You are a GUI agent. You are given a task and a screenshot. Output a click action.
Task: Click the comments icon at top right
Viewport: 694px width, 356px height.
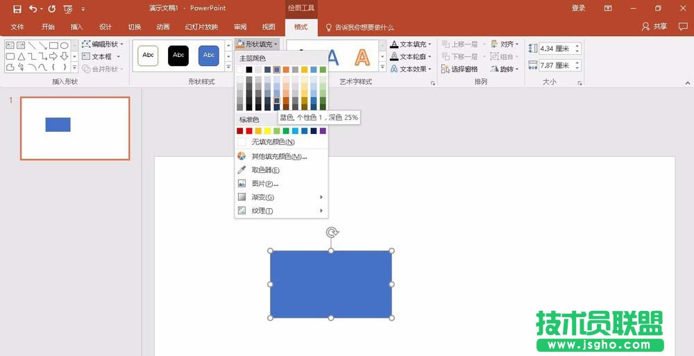[683, 26]
